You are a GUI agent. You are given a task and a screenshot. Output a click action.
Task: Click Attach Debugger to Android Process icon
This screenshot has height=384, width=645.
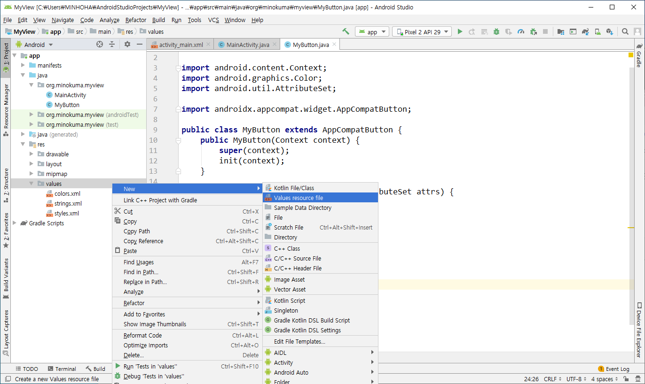click(533, 31)
